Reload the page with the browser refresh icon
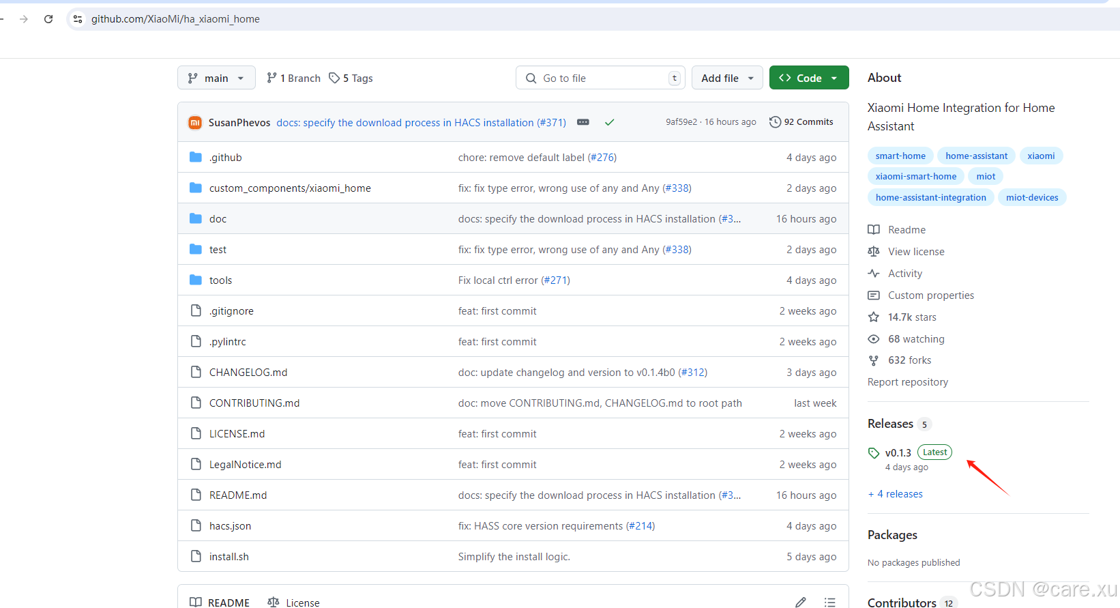 pos(48,19)
